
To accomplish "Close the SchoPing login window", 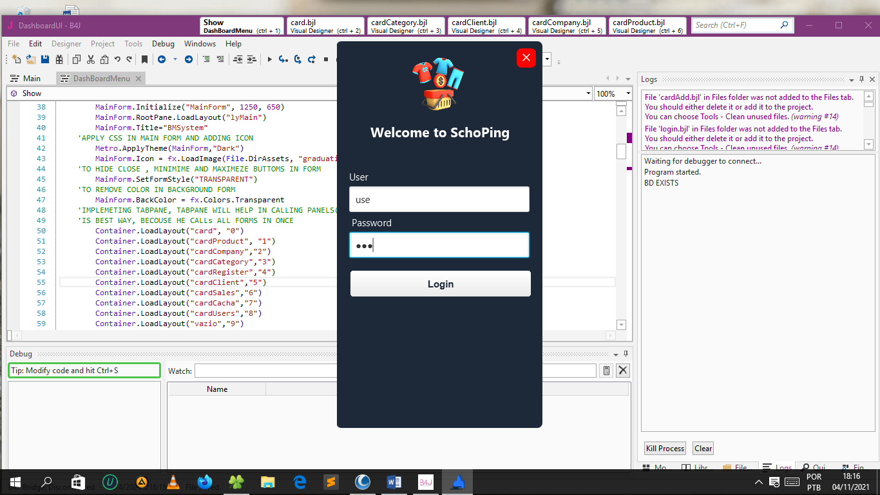I will pos(526,58).
